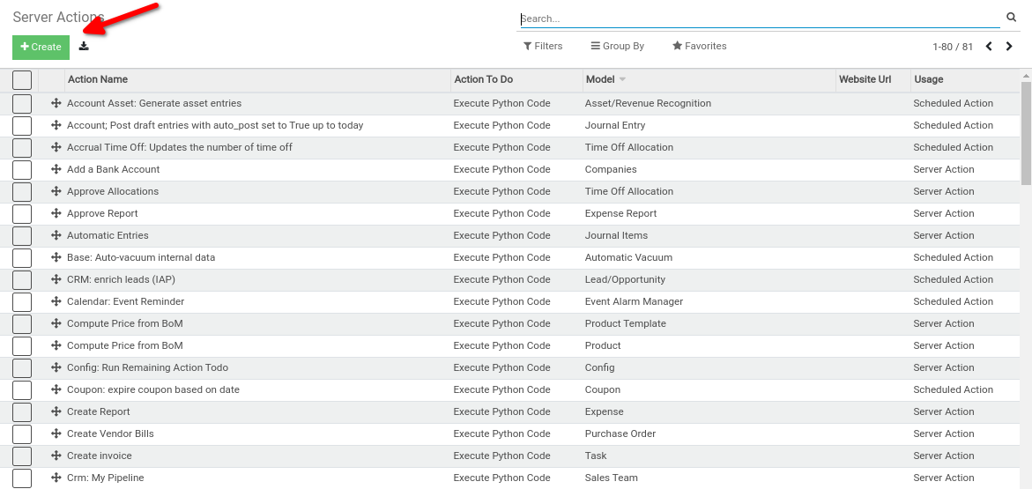Select checkbox for Add a Bank Account
This screenshot has width=1032, height=489.
click(22, 170)
